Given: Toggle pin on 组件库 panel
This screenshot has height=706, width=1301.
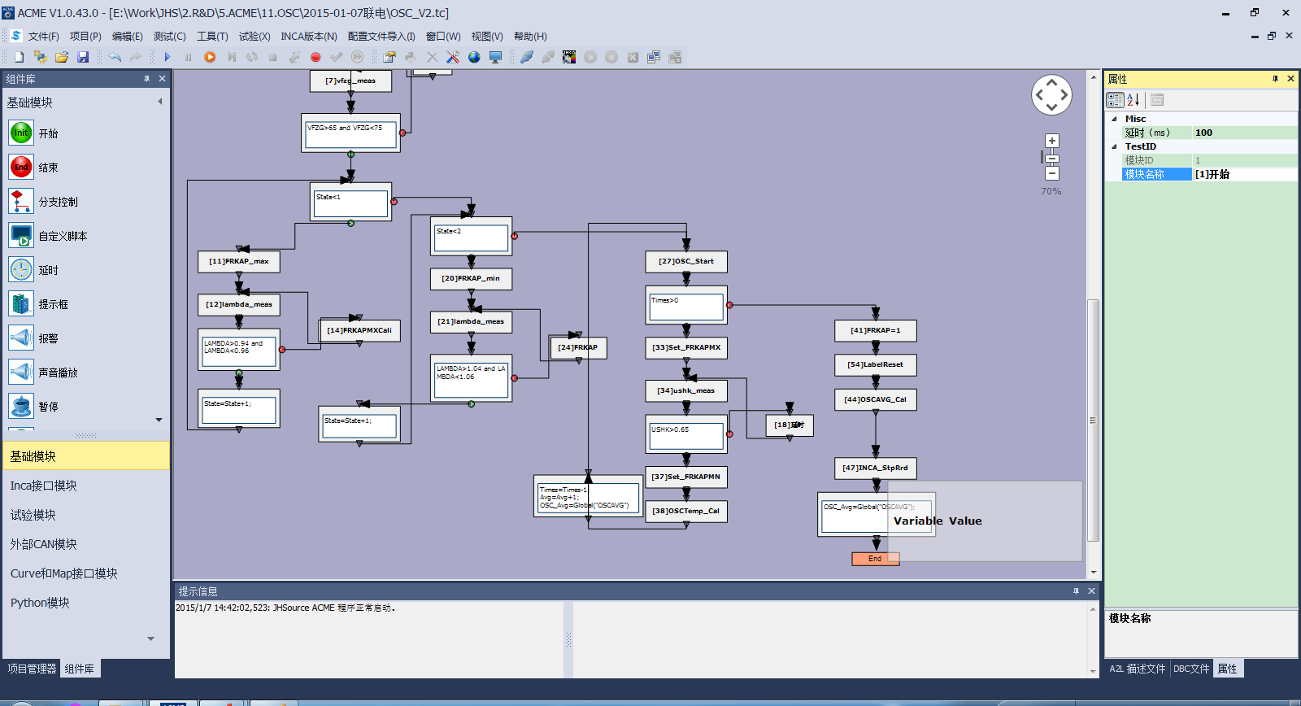Looking at the screenshot, I should pos(147,79).
